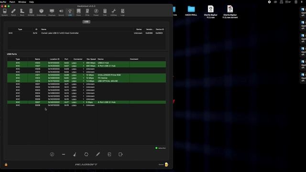Open the Patch menu in menu bar

click(x=12, y=2)
